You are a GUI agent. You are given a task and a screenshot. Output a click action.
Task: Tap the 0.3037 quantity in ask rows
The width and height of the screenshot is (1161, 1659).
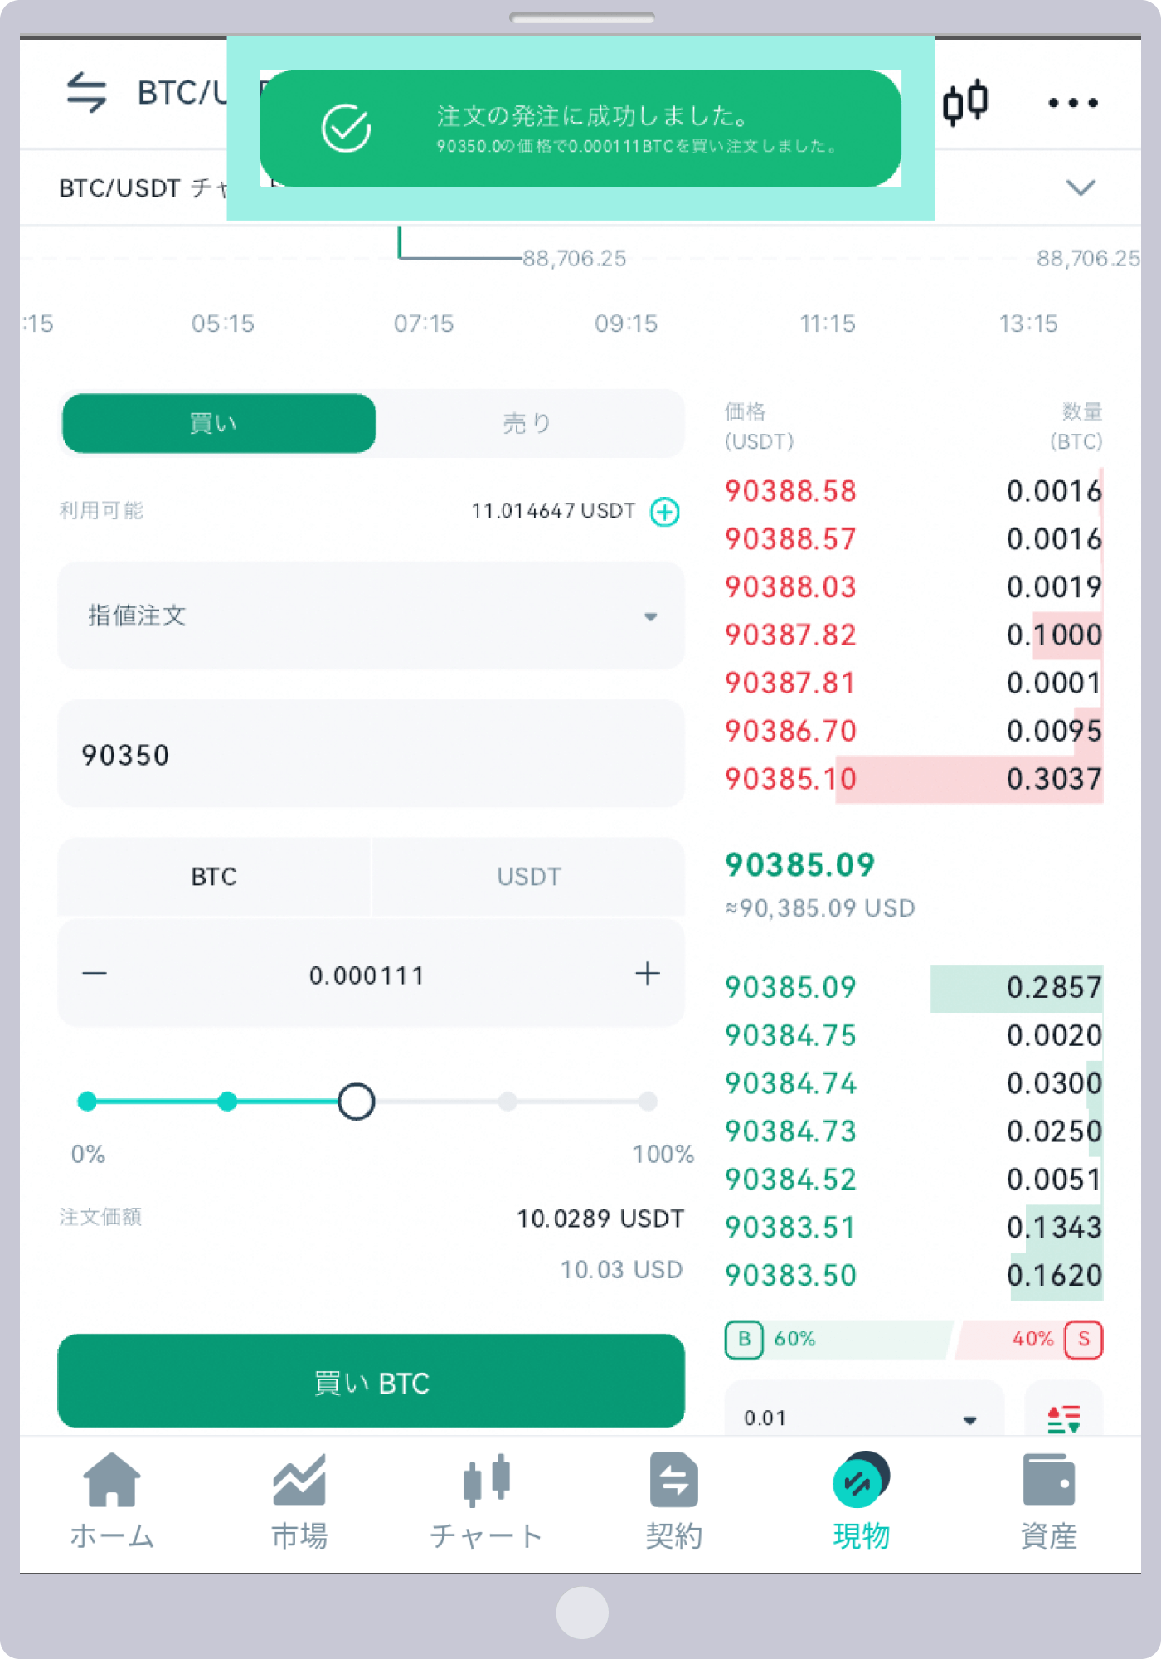1053,779
